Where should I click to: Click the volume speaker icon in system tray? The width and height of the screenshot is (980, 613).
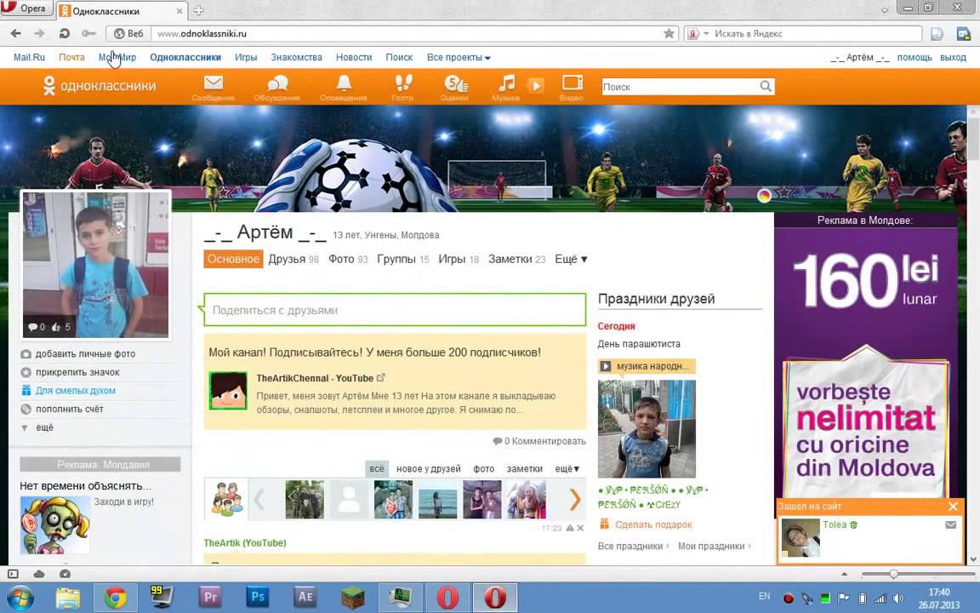click(897, 598)
